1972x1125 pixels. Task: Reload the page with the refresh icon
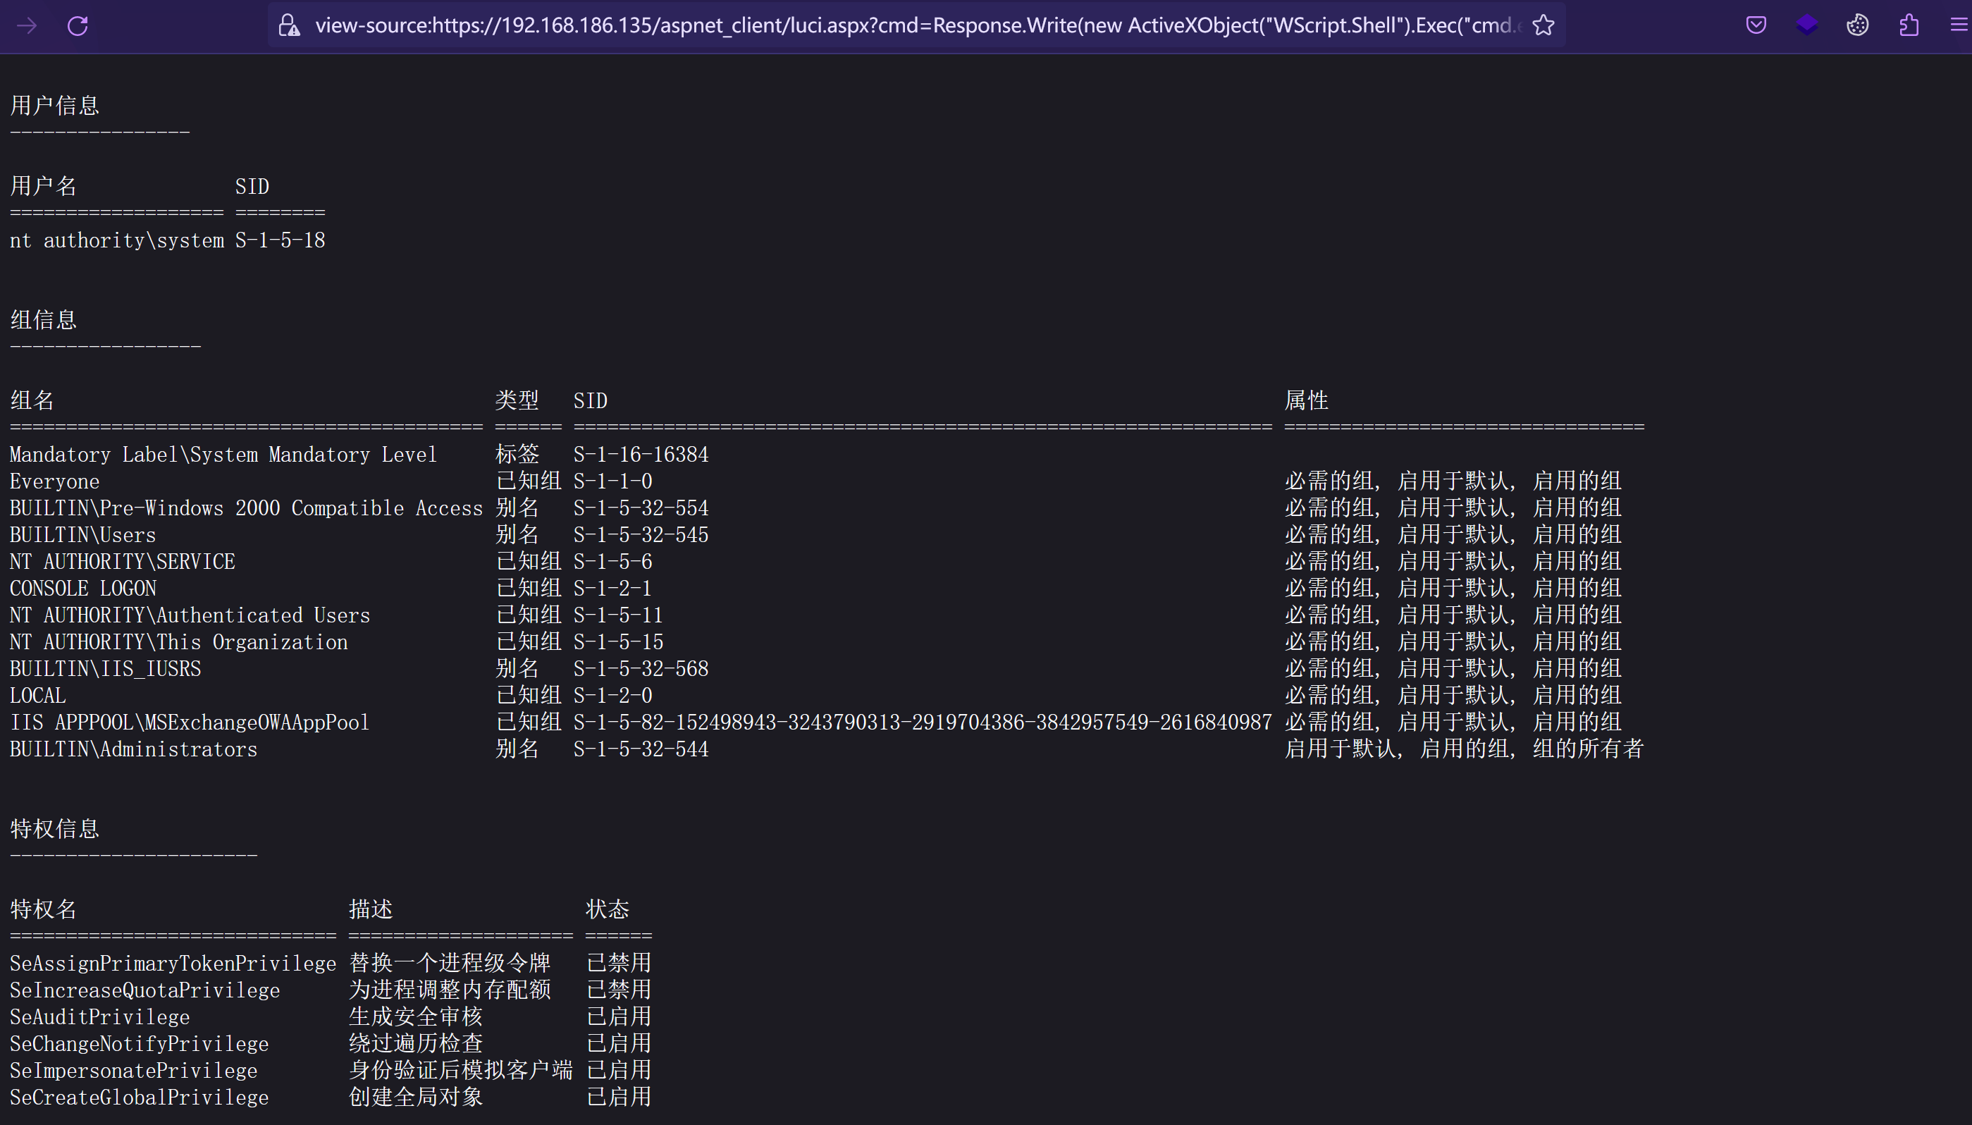pos(78,26)
